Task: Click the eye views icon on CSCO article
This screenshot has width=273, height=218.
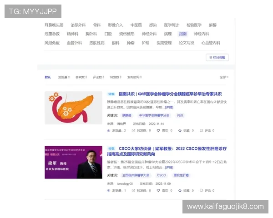Action: (x=108, y=191)
